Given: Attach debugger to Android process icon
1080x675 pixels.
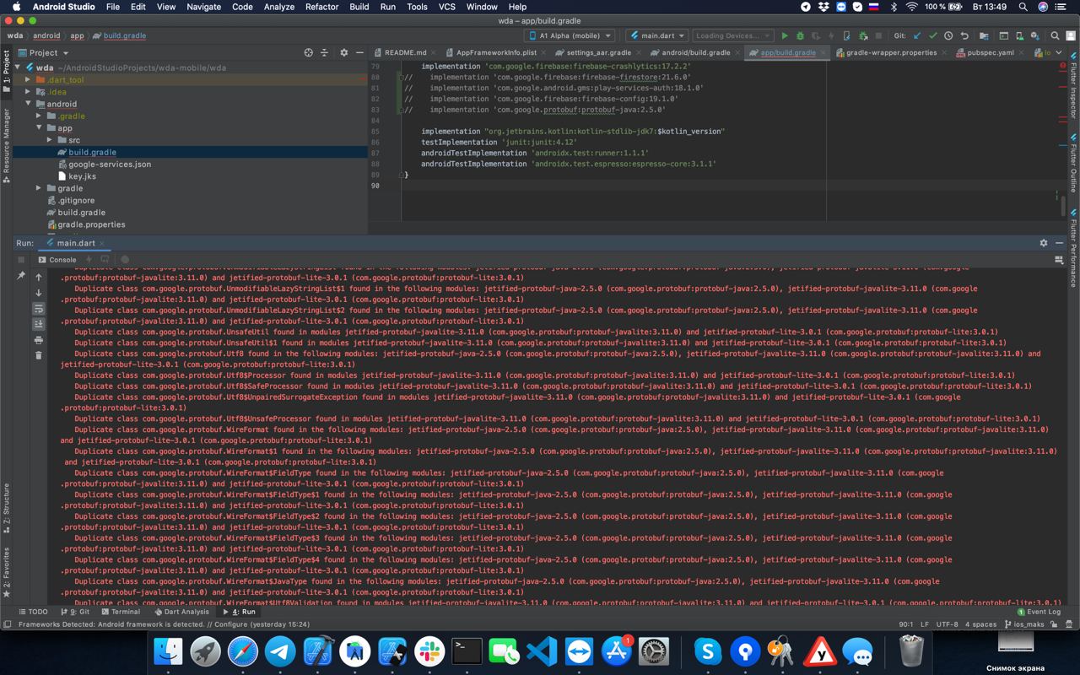Looking at the screenshot, I should [x=863, y=35].
